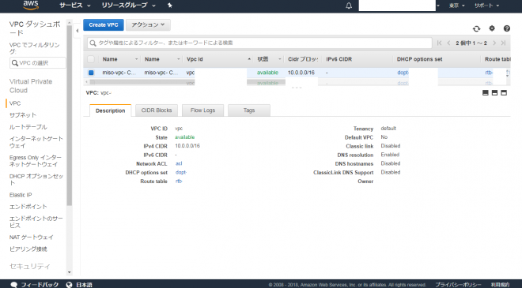Click the language globe icon
Image resolution: width=522 pixels, height=288 pixels.
(69, 285)
